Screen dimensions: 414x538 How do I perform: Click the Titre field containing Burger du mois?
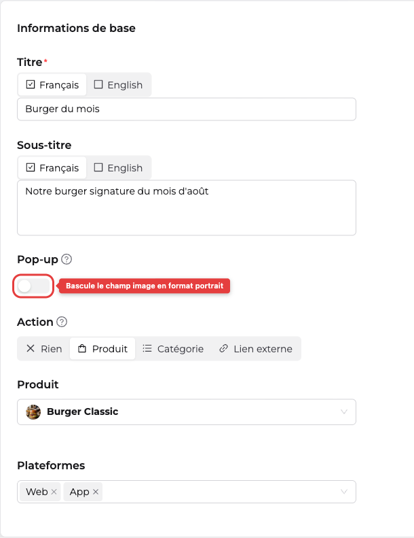187,109
